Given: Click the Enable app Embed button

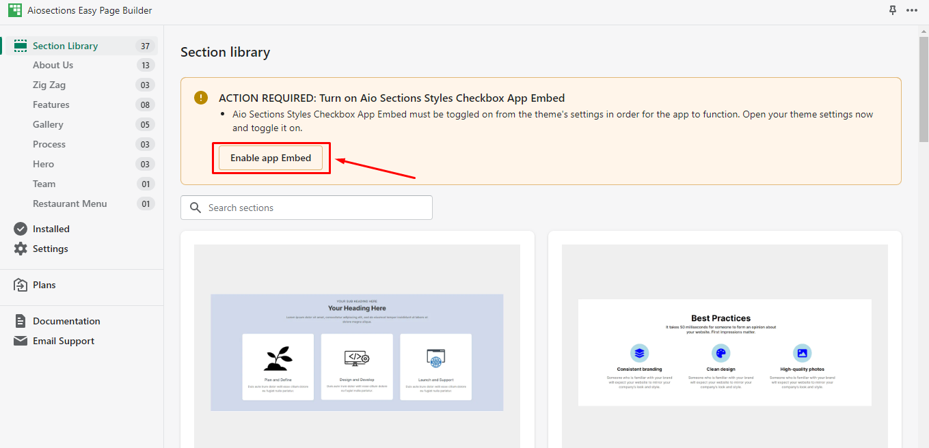Looking at the screenshot, I should coord(271,158).
